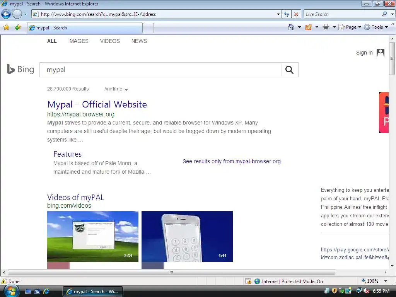
Task: Expand the toolbar overflow chevron
Action: tap(393, 24)
